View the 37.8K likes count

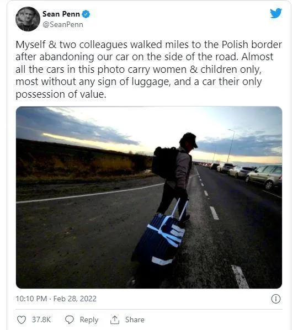click(41, 320)
